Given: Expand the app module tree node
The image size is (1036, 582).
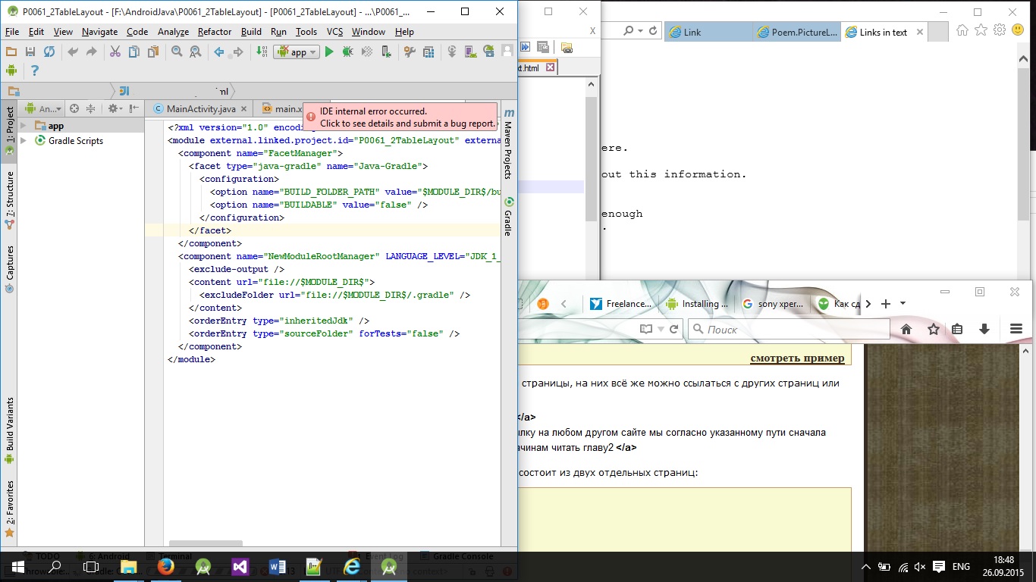Looking at the screenshot, I should pyautogui.click(x=24, y=126).
